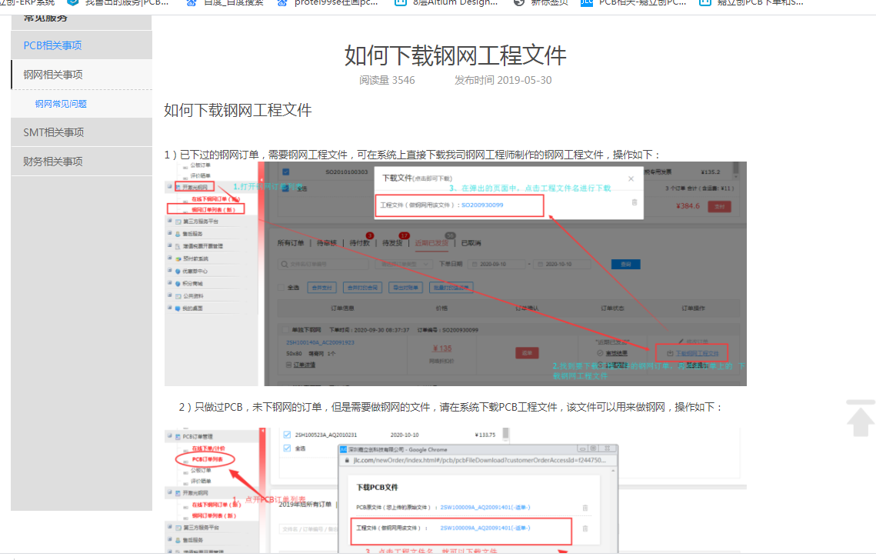Toggle checkbox beside order 2SH100523A_AQ2010231
Viewport: 876px width, 560px height.
point(288,434)
